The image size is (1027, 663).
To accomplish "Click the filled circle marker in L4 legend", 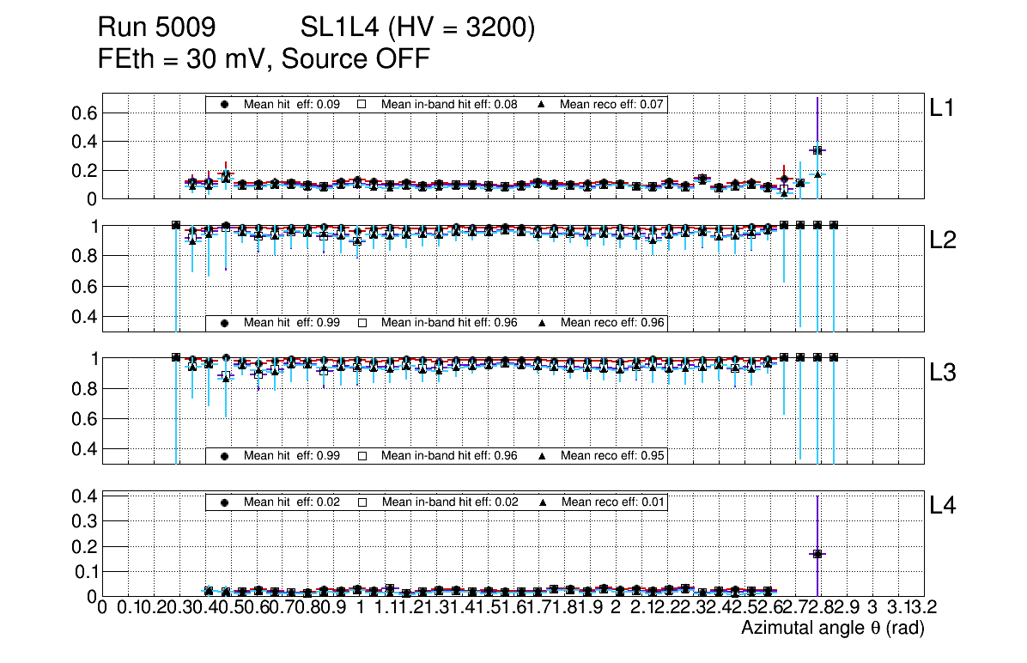I will click(225, 502).
